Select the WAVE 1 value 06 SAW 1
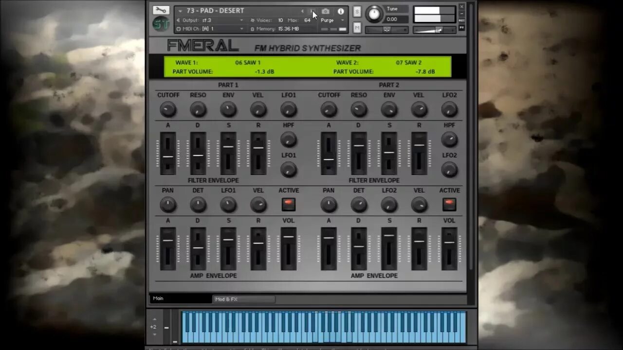Viewport: 623px width, 350px height. (248, 63)
